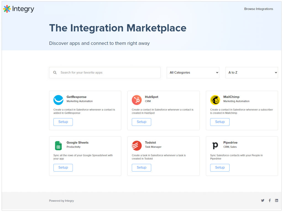
Task: Click the Pipedrive app icon
Action: coord(215,146)
